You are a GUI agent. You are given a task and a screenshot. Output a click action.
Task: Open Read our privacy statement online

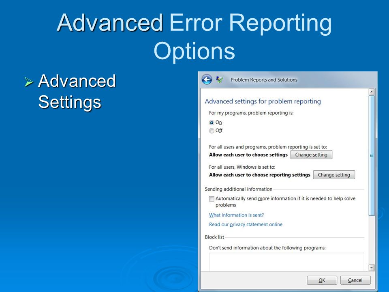(x=246, y=224)
